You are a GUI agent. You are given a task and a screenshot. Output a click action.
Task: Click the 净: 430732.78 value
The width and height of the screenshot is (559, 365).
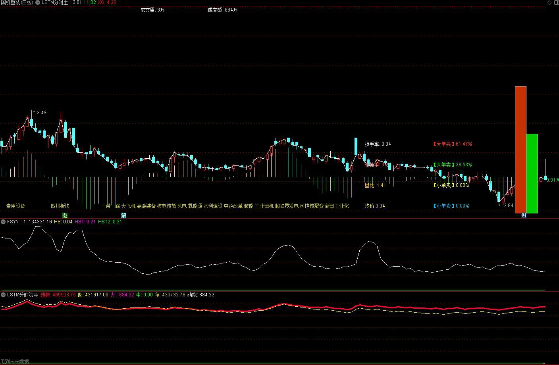coord(170,295)
